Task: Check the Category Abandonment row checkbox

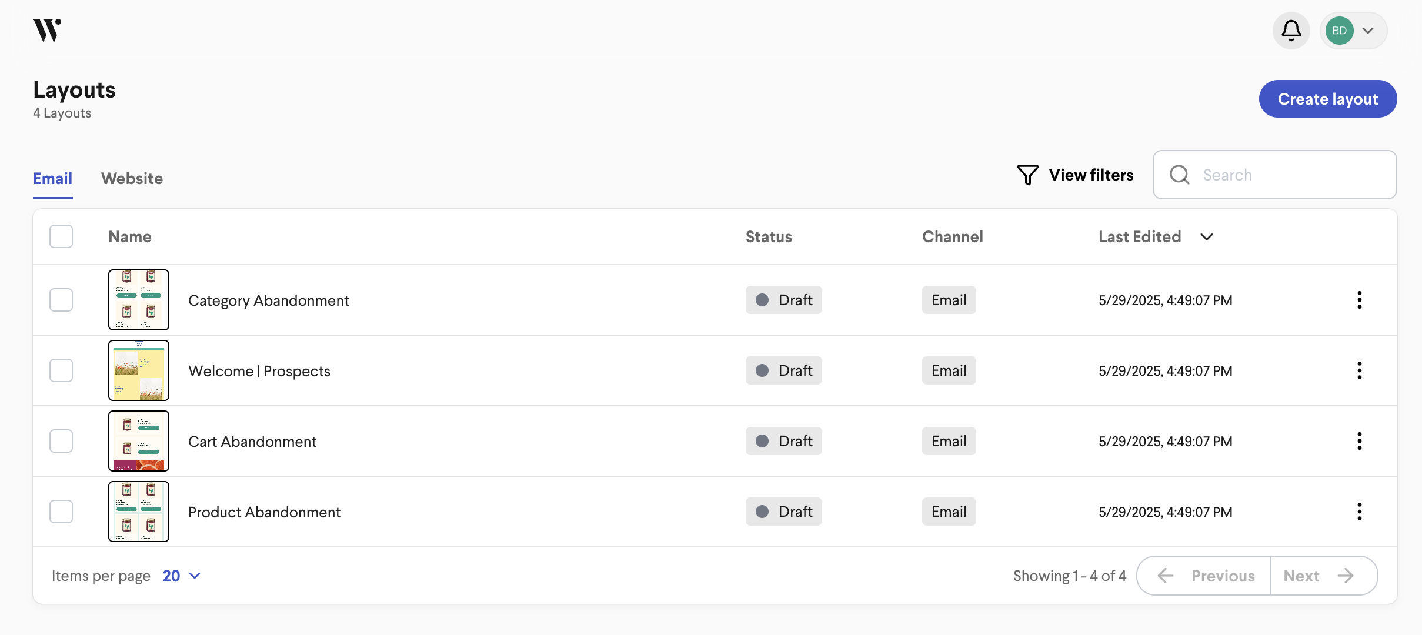Action: (x=61, y=300)
